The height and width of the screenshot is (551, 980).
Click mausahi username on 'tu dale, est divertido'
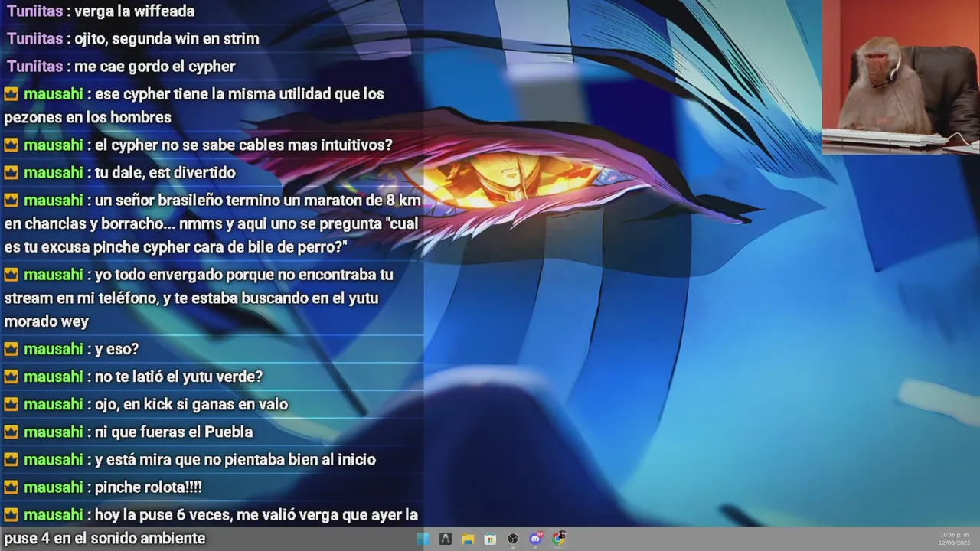[54, 173]
